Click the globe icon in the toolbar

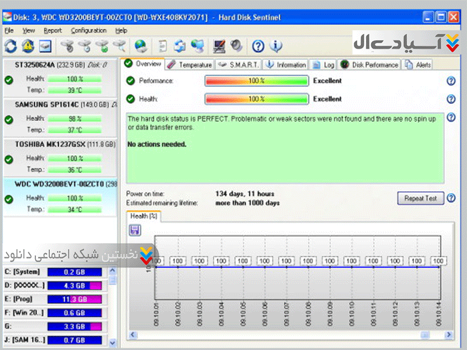click(x=140, y=45)
